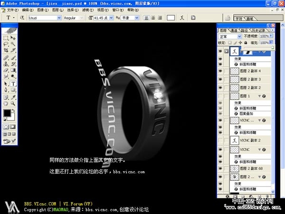Select the Path Selection tool

point(6,84)
